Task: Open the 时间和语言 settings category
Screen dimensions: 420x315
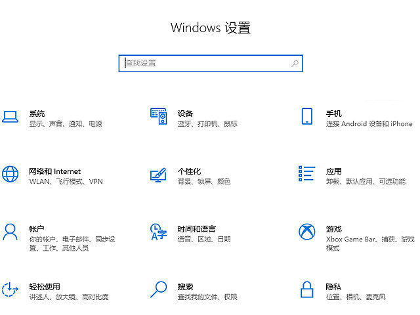Action: tap(197, 229)
